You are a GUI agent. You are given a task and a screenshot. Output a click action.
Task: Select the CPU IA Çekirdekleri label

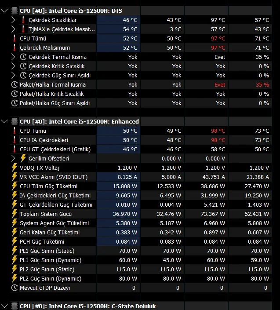click(44, 140)
